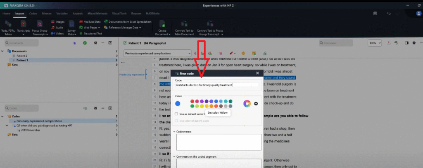Open the Mixed Methods tab
This screenshot has height=168, width=423.
[97, 14]
